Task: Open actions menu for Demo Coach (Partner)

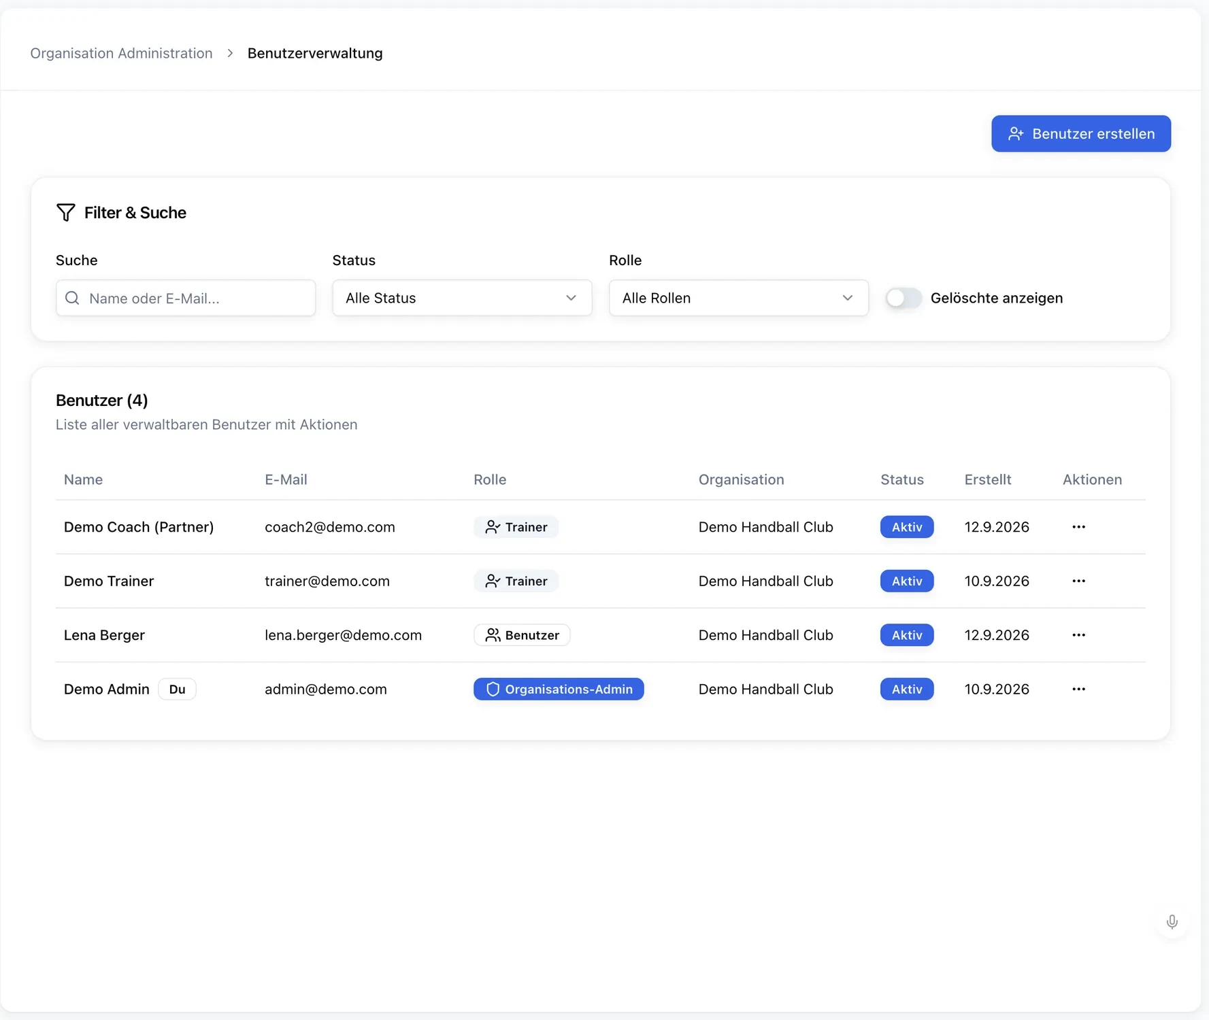Action: pos(1078,527)
